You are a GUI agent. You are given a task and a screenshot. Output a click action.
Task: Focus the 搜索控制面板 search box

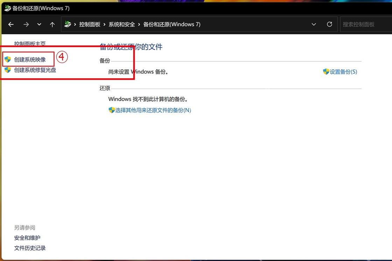point(366,24)
